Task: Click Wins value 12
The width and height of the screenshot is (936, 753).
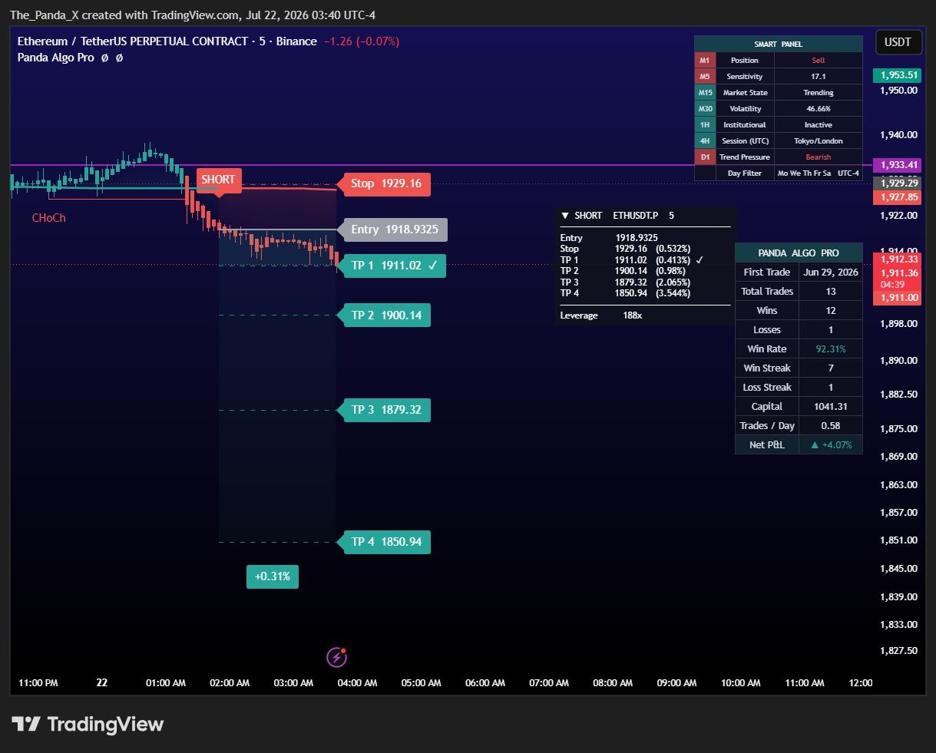Action: pos(831,310)
